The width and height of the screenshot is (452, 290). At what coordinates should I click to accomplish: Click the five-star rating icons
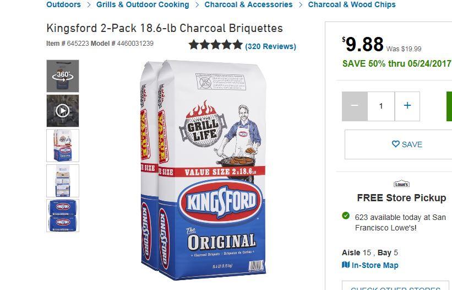[x=215, y=45]
